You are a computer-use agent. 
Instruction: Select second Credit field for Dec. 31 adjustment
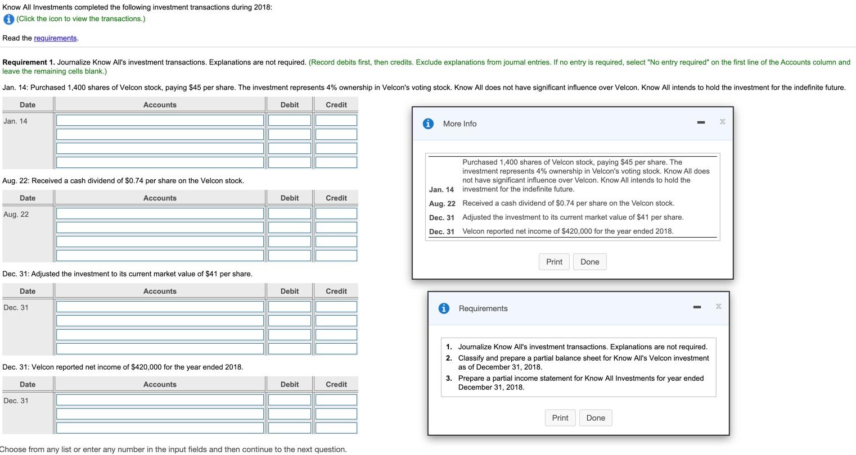click(336, 321)
